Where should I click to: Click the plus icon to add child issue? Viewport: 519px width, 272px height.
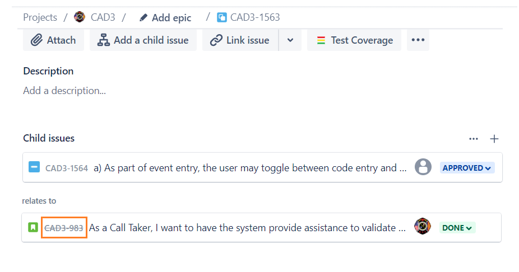click(x=494, y=139)
